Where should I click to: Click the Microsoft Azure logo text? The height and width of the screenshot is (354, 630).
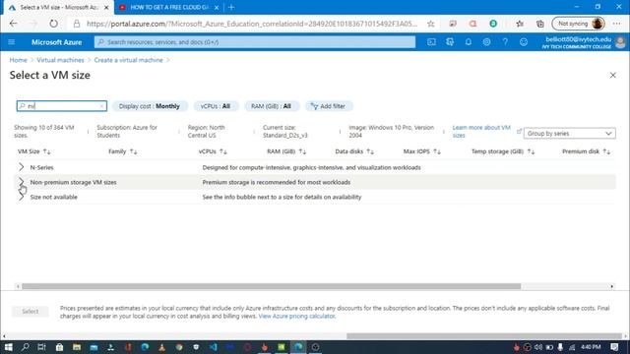tap(57, 42)
